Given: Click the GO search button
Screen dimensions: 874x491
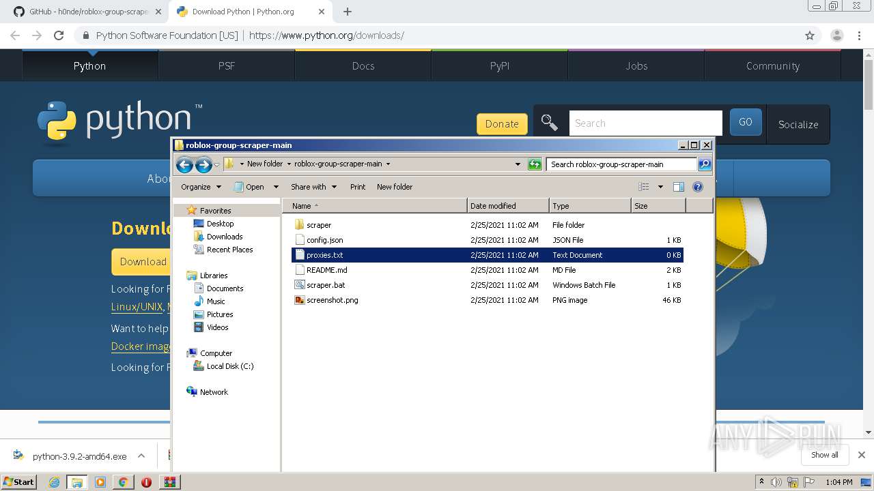Looking at the screenshot, I should pyautogui.click(x=746, y=122).
